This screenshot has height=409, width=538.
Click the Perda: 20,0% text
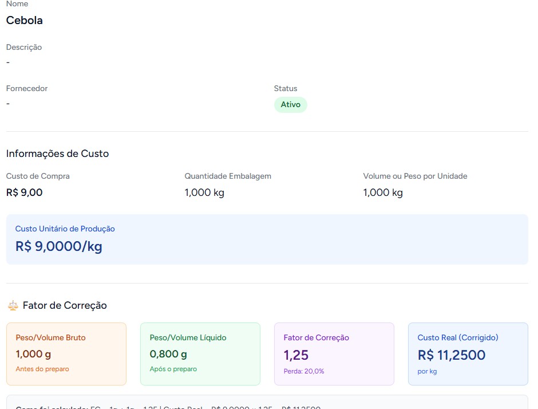pyautogui.click(x=304, y=371)
